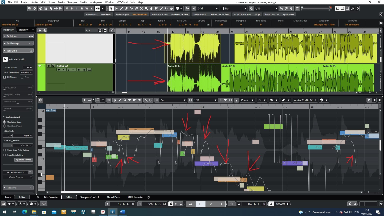Enable Show Scale Note Guides checkbox
The image size is (384, 216).
4,150
